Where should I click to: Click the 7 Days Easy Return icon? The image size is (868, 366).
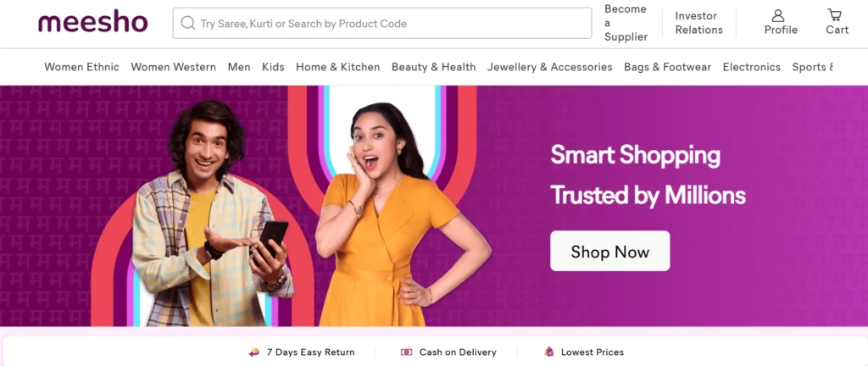coord(254,352)
